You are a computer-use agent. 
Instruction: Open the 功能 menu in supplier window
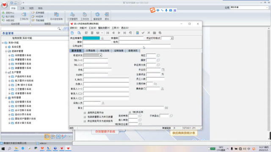point(83,28)
